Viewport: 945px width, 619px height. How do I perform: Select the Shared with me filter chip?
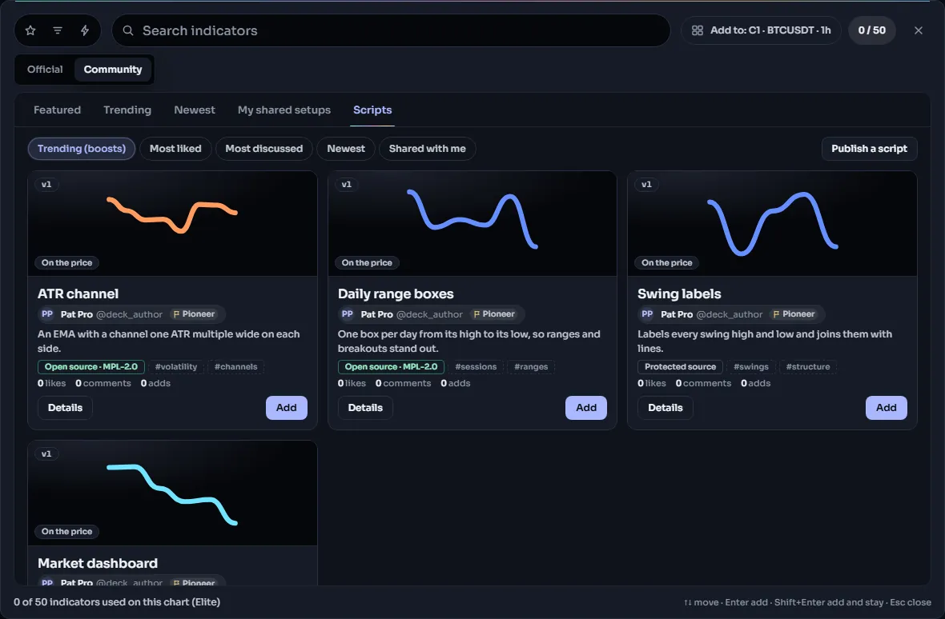[428, 149]
